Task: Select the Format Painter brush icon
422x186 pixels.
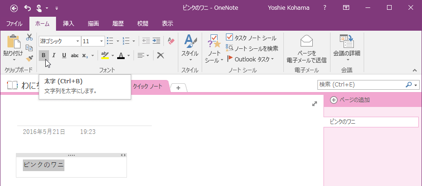Action: pyautogui.click(x=29, y=58)
